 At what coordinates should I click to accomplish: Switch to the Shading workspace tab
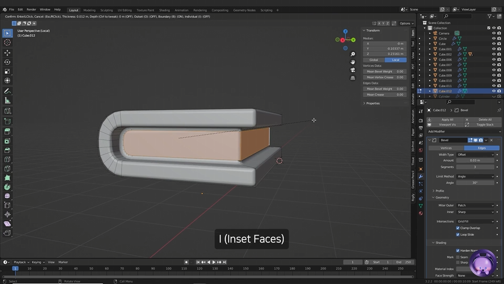click(x=164, y=10)
